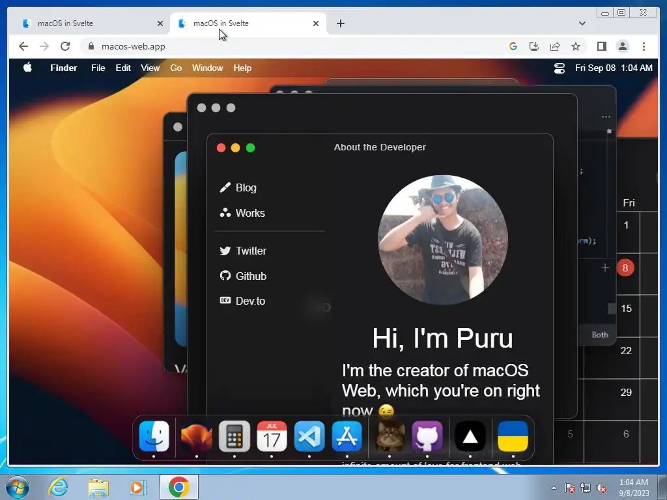Open the Window menu
Viewport: 667px width, 500px height.
pos(207,68)
